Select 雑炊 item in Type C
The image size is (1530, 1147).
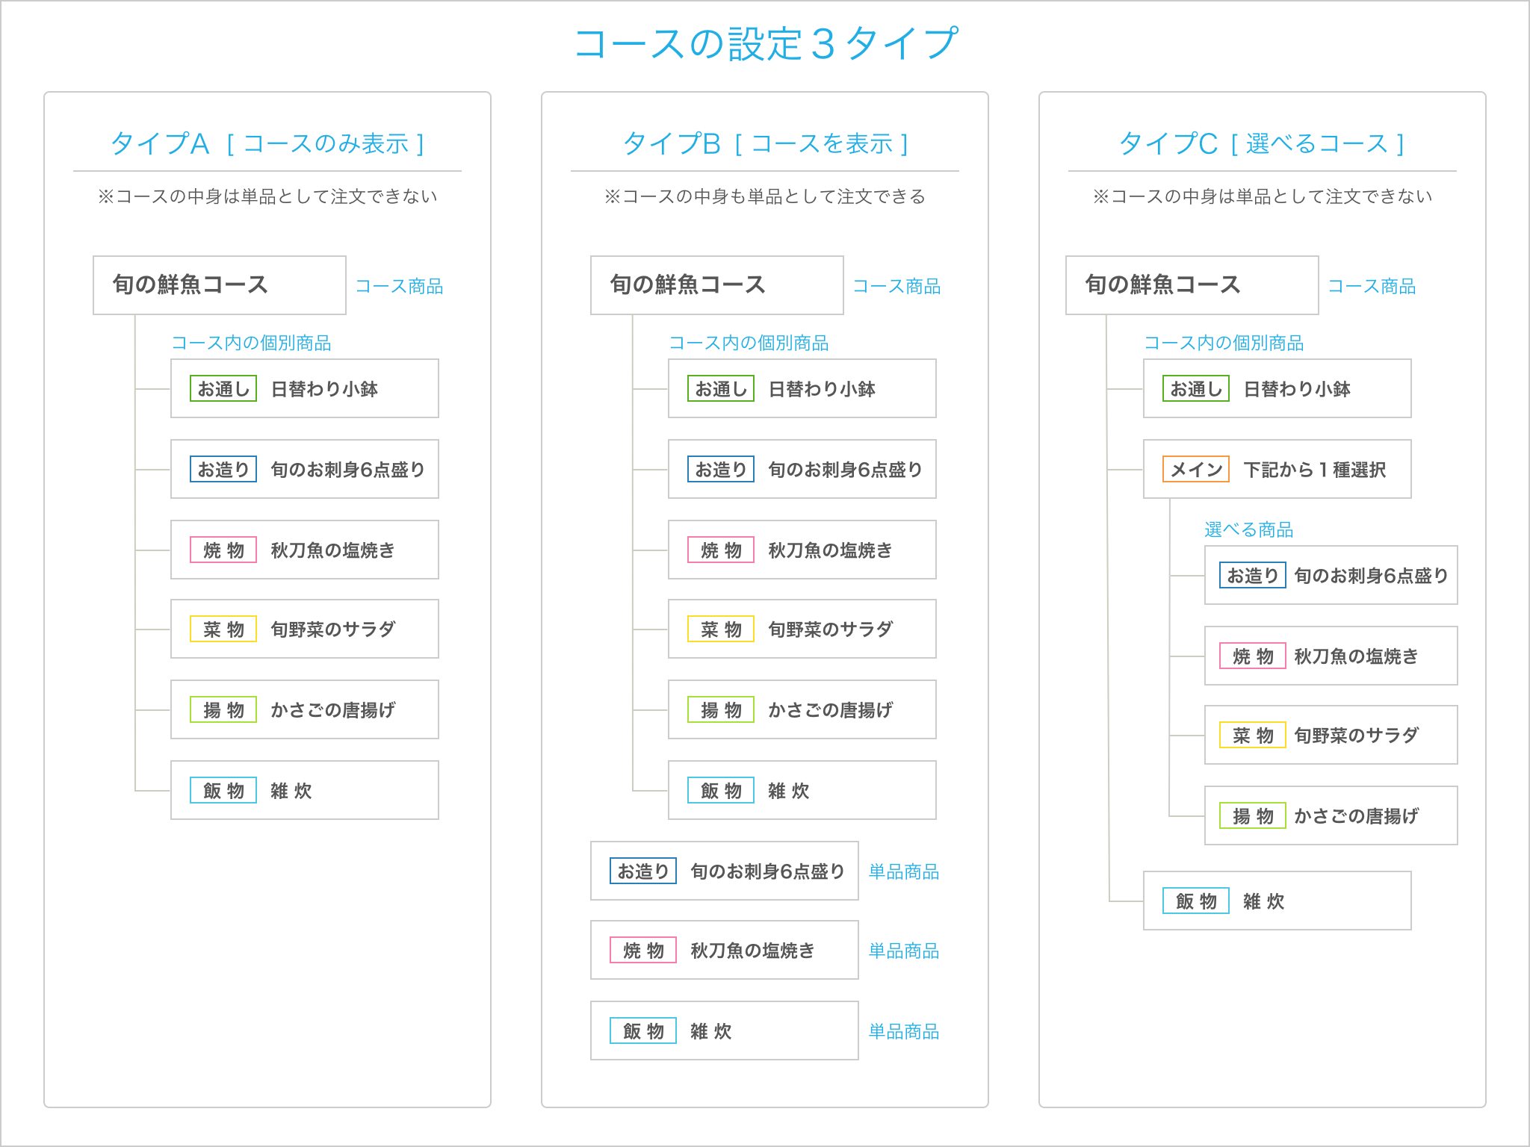click(x=1277, y=901)
